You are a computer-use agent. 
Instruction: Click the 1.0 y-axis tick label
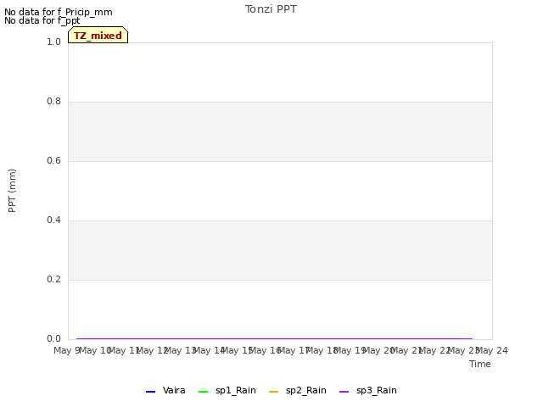[x=53, y=42]
